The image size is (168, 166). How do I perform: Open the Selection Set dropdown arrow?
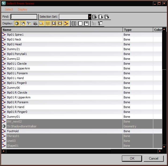click(x=90, y=17)
